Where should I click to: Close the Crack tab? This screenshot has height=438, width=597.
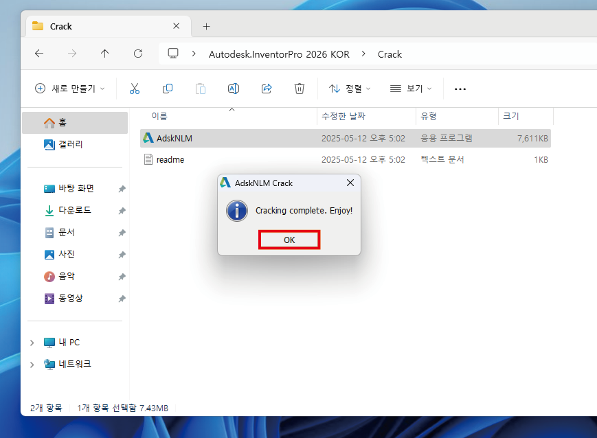coord(177,26)
